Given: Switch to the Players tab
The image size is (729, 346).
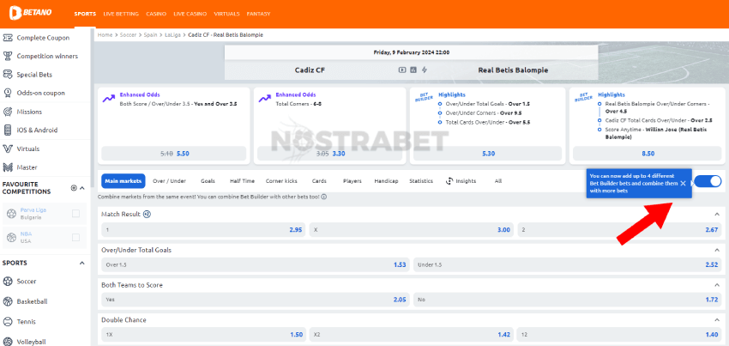Looking at the screenshot, I should 352,181.
